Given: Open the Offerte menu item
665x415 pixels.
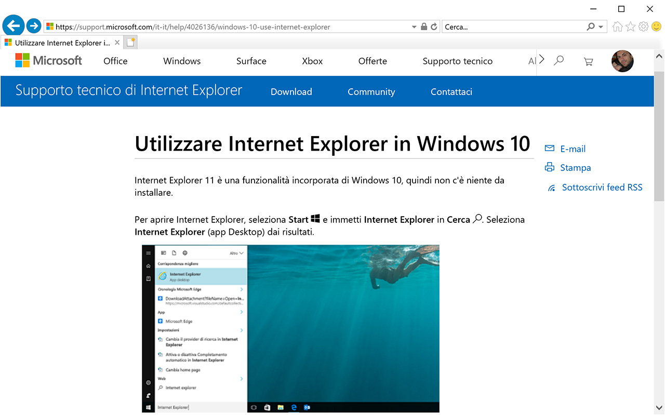Looking at the screenshot, I should pyautogui.click(x=373, y=61).
